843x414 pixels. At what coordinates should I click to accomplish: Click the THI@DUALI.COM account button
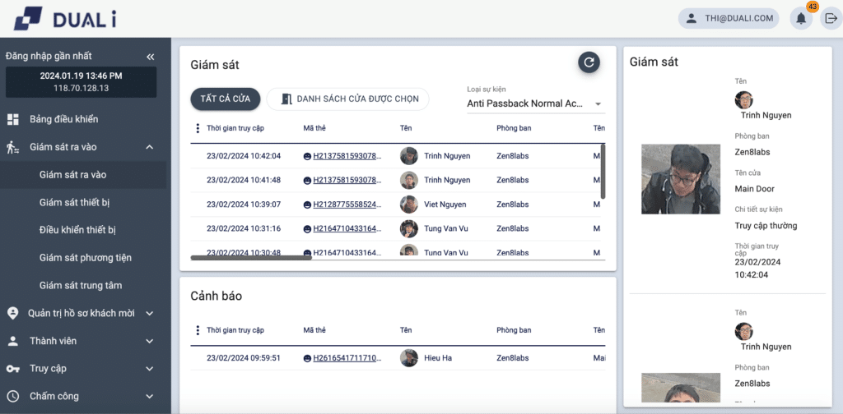729,19
